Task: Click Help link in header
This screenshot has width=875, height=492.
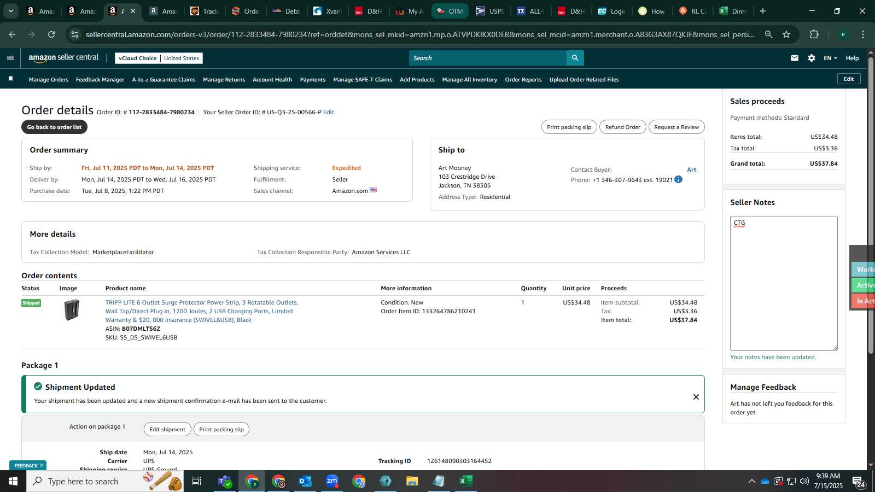Action: pos(852,58)
